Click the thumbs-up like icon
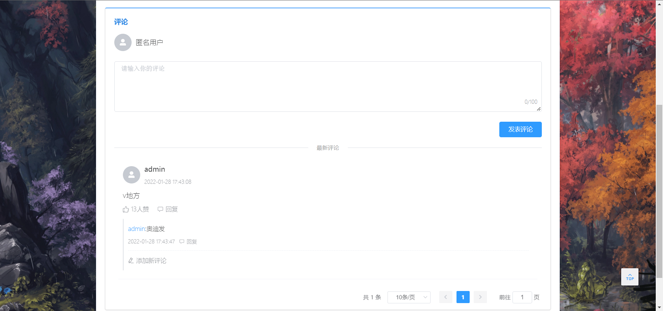Screen dimensions: 663x311 click(x=126, y=209)
